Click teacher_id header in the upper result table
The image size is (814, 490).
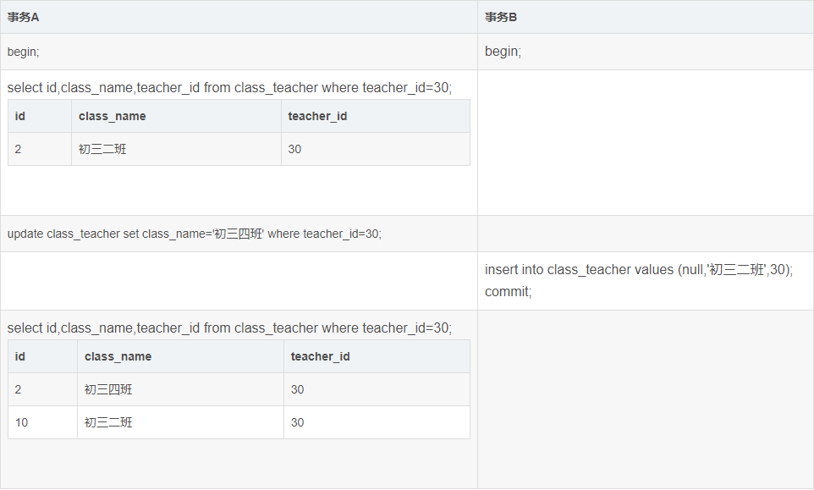(317, 116)
